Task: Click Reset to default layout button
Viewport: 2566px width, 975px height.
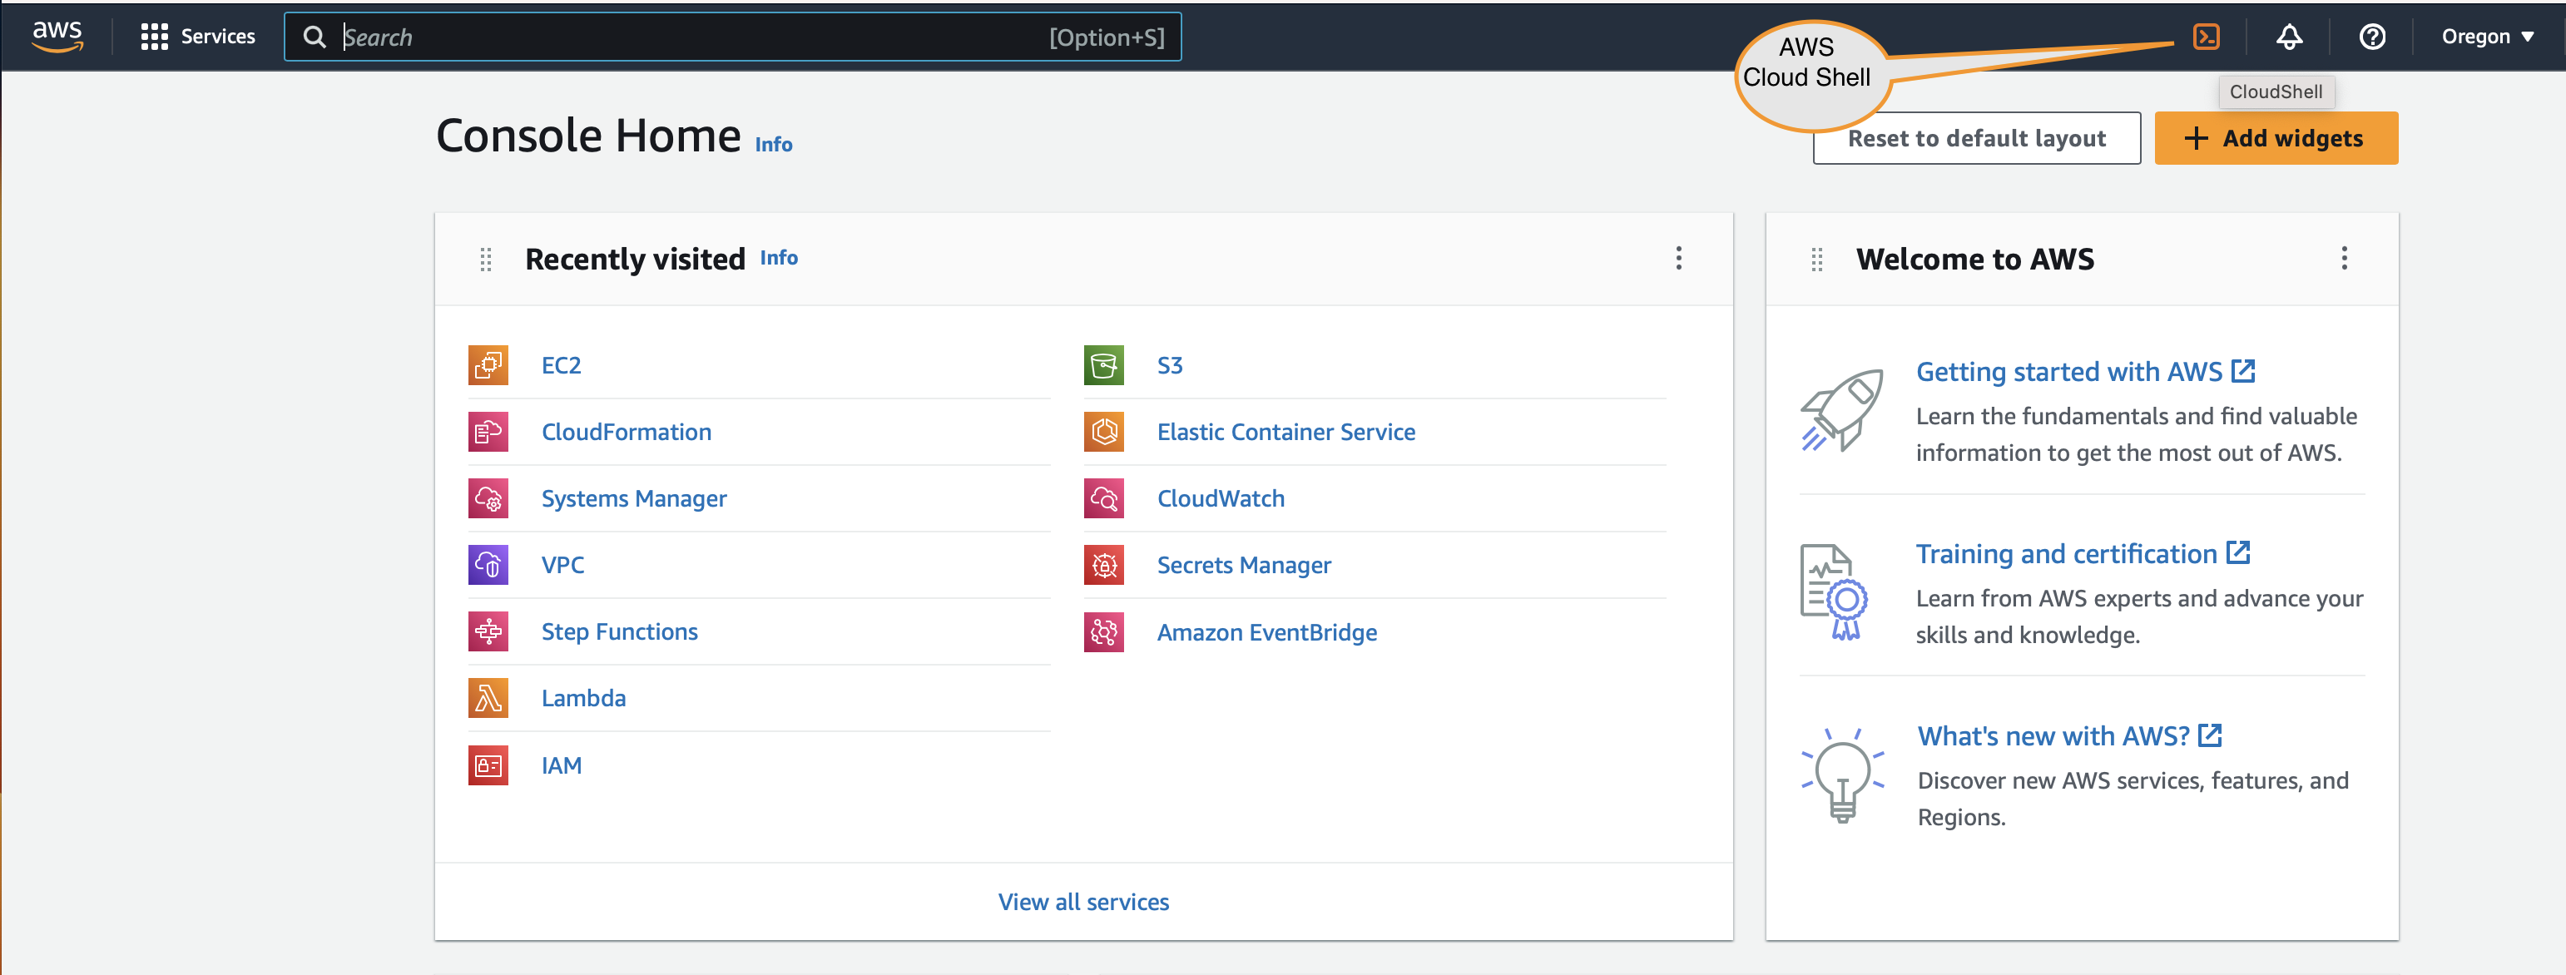Action: [1976, 138]
